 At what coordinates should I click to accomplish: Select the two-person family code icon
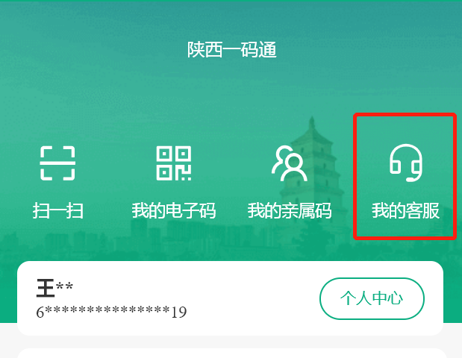click(290, 163)
